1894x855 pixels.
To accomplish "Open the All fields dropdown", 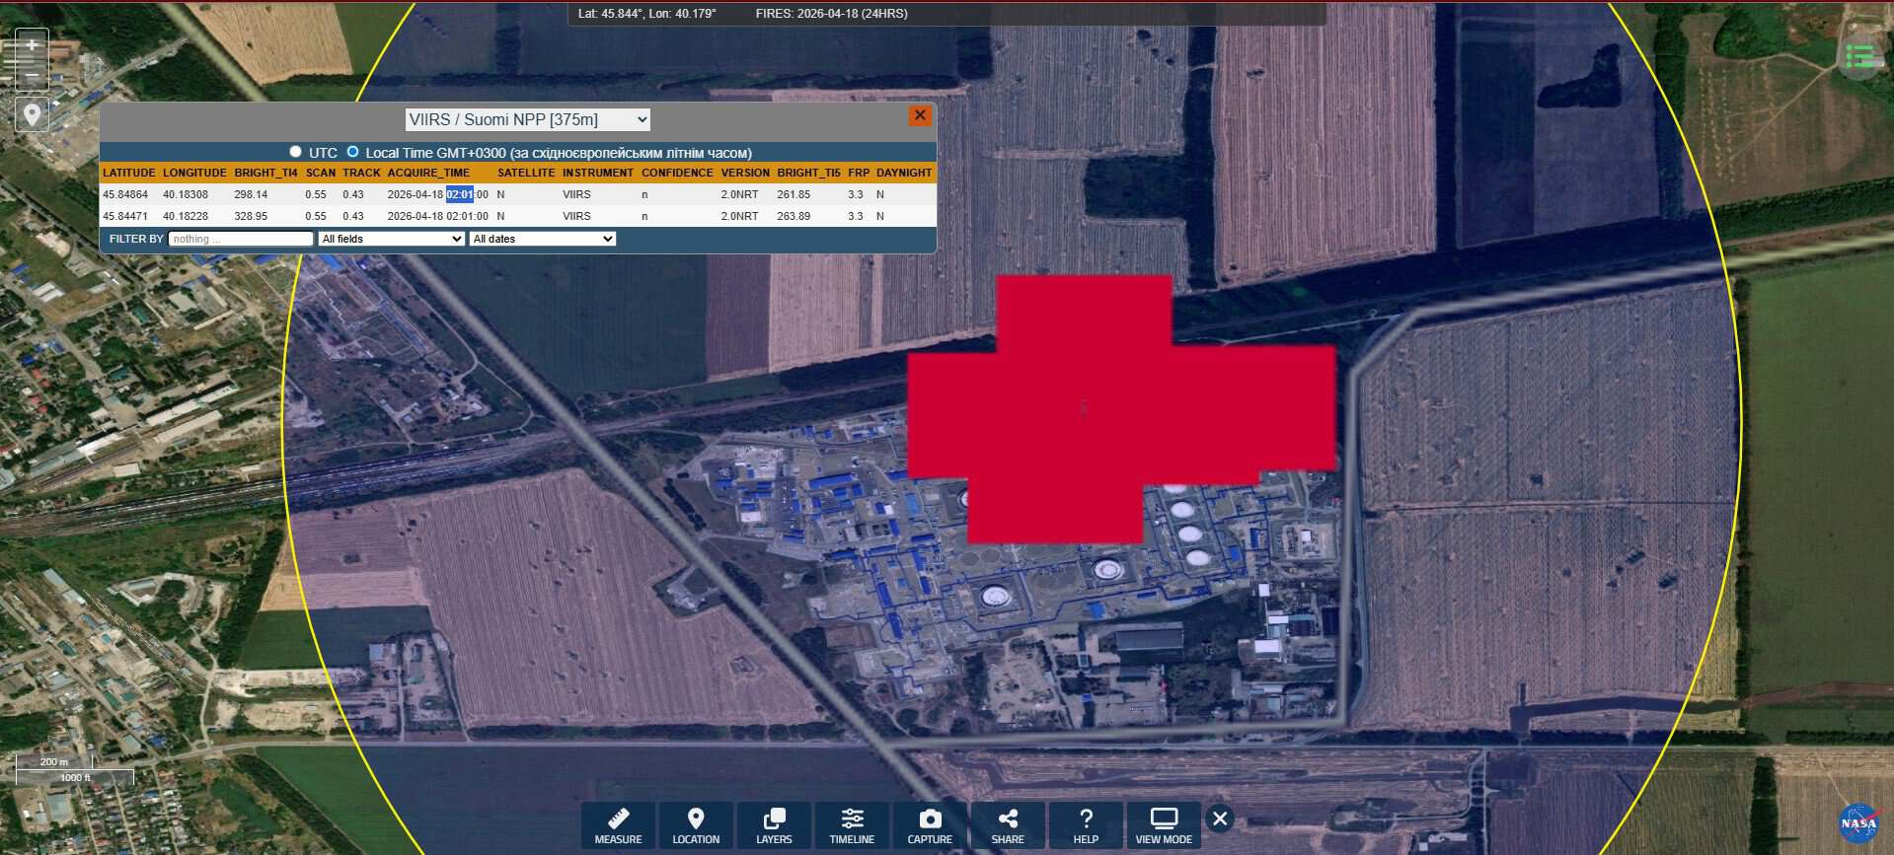I will click(x=391, y=239).
